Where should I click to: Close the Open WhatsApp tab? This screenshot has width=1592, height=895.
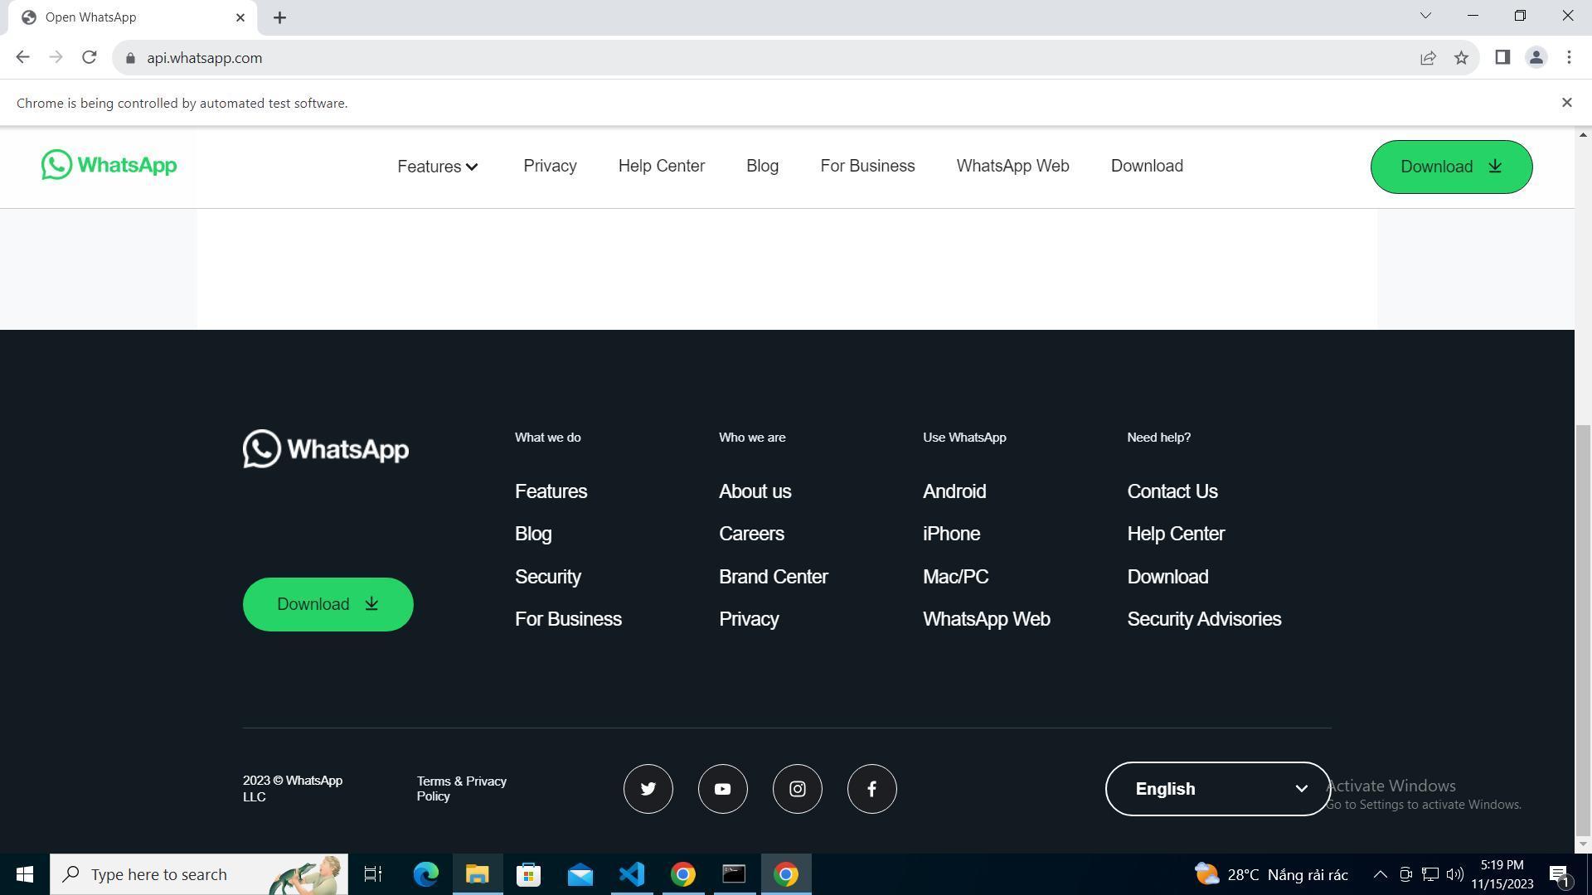[x=240, y=17]
